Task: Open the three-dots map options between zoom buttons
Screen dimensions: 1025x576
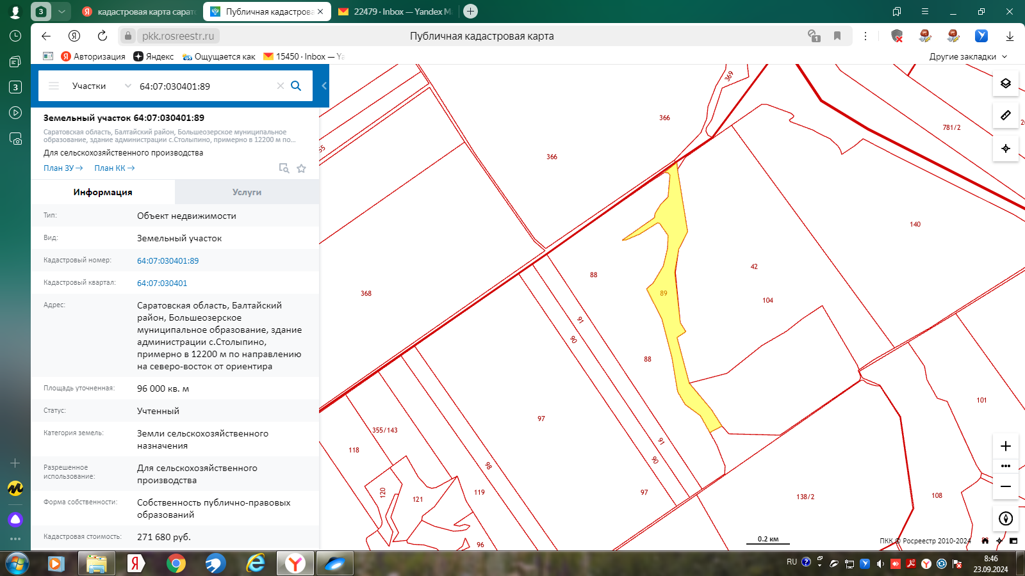Action: pyautogui.click(x=1006, y=466)
